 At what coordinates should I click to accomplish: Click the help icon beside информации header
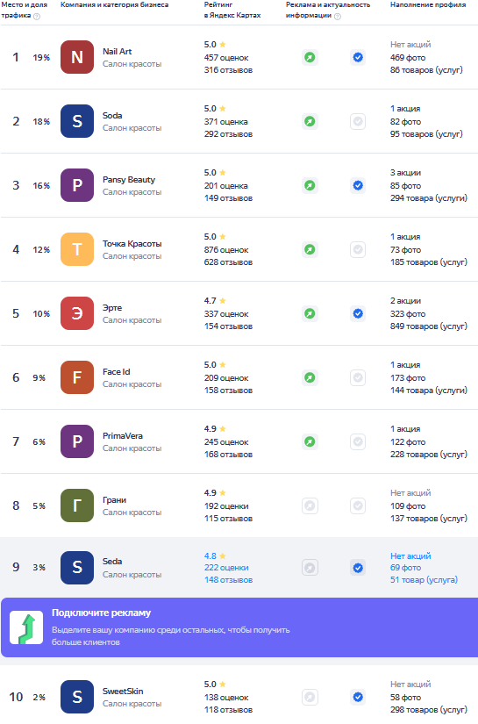tap(338, 16)
